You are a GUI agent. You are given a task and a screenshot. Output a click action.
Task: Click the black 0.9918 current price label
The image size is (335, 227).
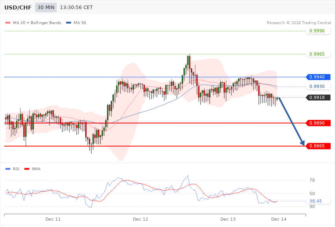pos(318,97)
